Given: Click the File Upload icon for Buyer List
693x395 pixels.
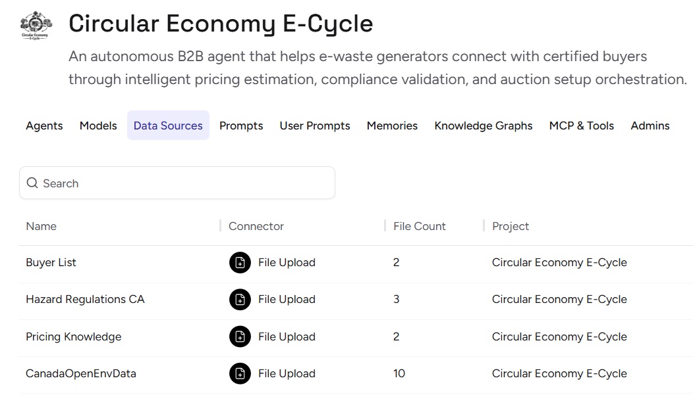Looking at the screenshot, I should pos(240,263).
